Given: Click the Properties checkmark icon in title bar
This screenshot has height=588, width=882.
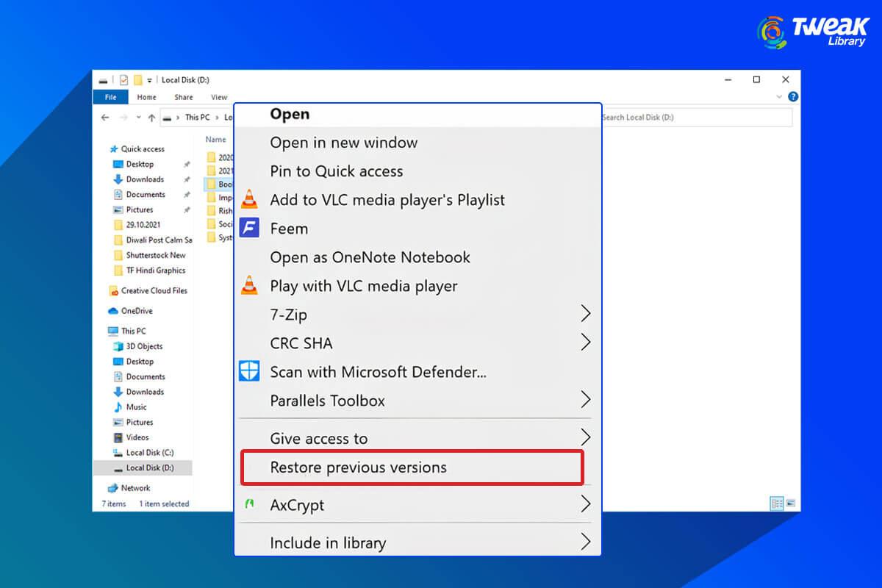Looking at the screenshot, I should click(123, 80).
